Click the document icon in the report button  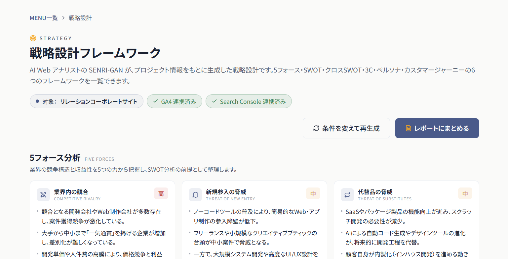coord(409,128)
